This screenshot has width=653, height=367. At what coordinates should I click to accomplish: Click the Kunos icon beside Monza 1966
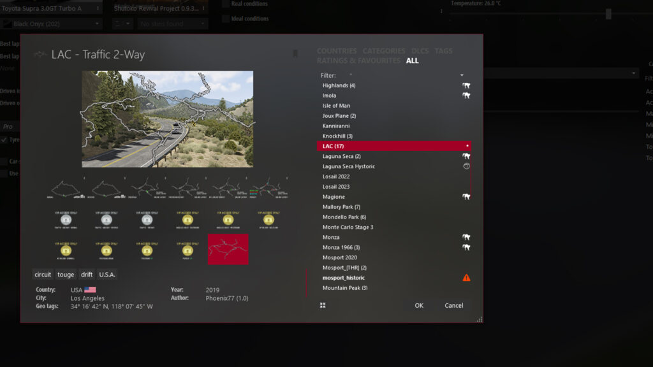[466, 247]
